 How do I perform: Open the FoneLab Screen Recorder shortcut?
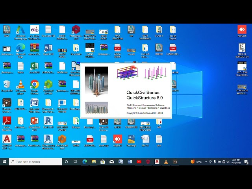tap(7, 106)
